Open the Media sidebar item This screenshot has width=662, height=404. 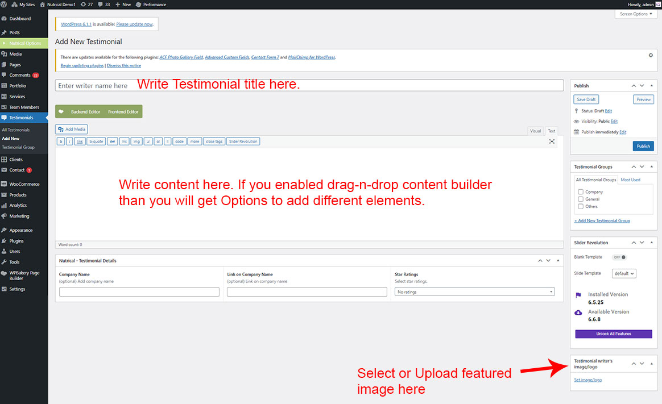click(x=15, y=54)
